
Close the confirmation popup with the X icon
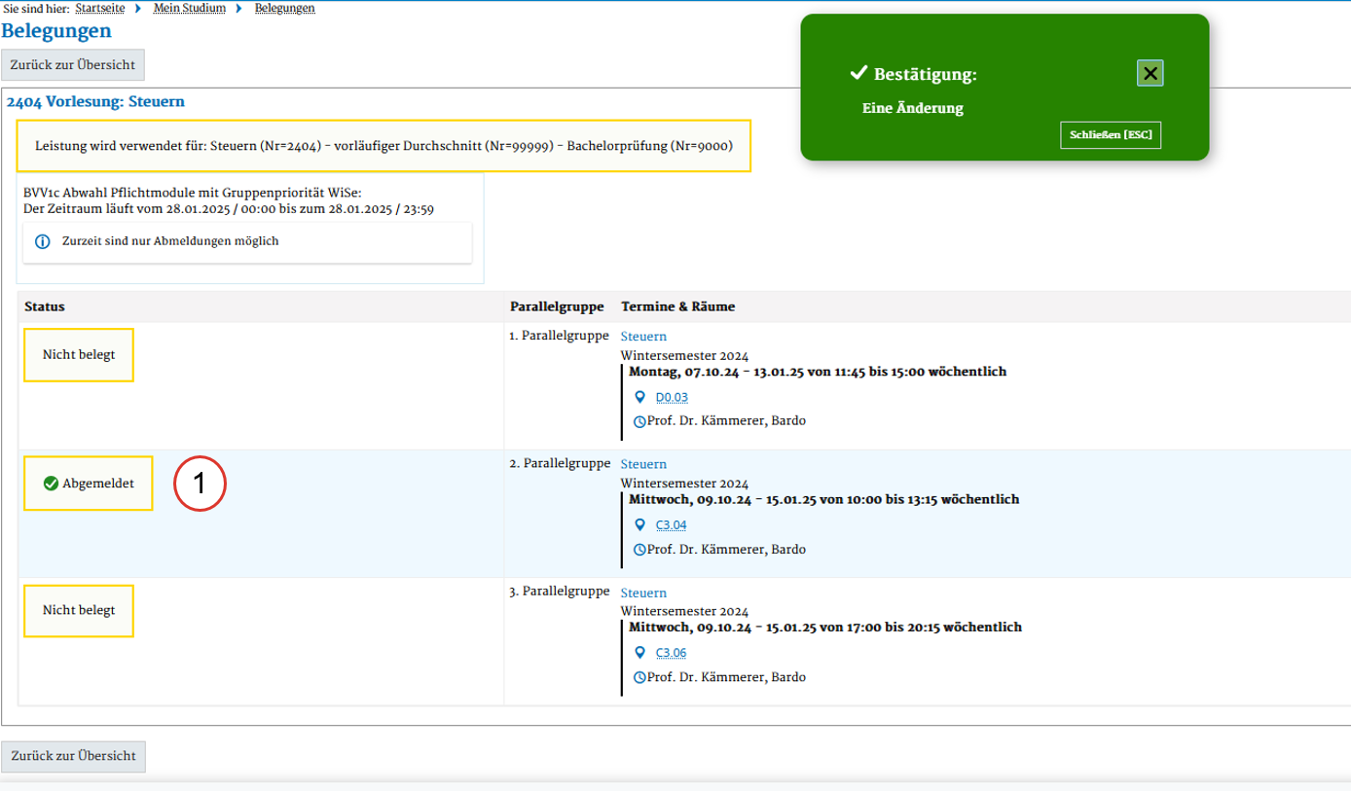click(x=1150, y=73)
